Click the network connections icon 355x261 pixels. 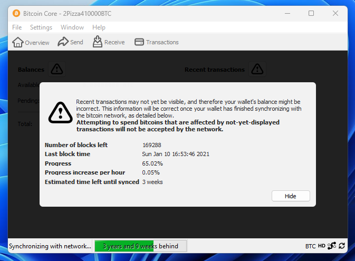coord(332,246)
